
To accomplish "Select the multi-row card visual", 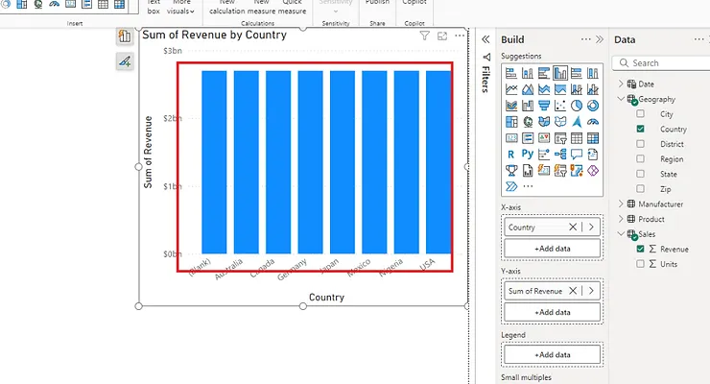I will (528, 138).
